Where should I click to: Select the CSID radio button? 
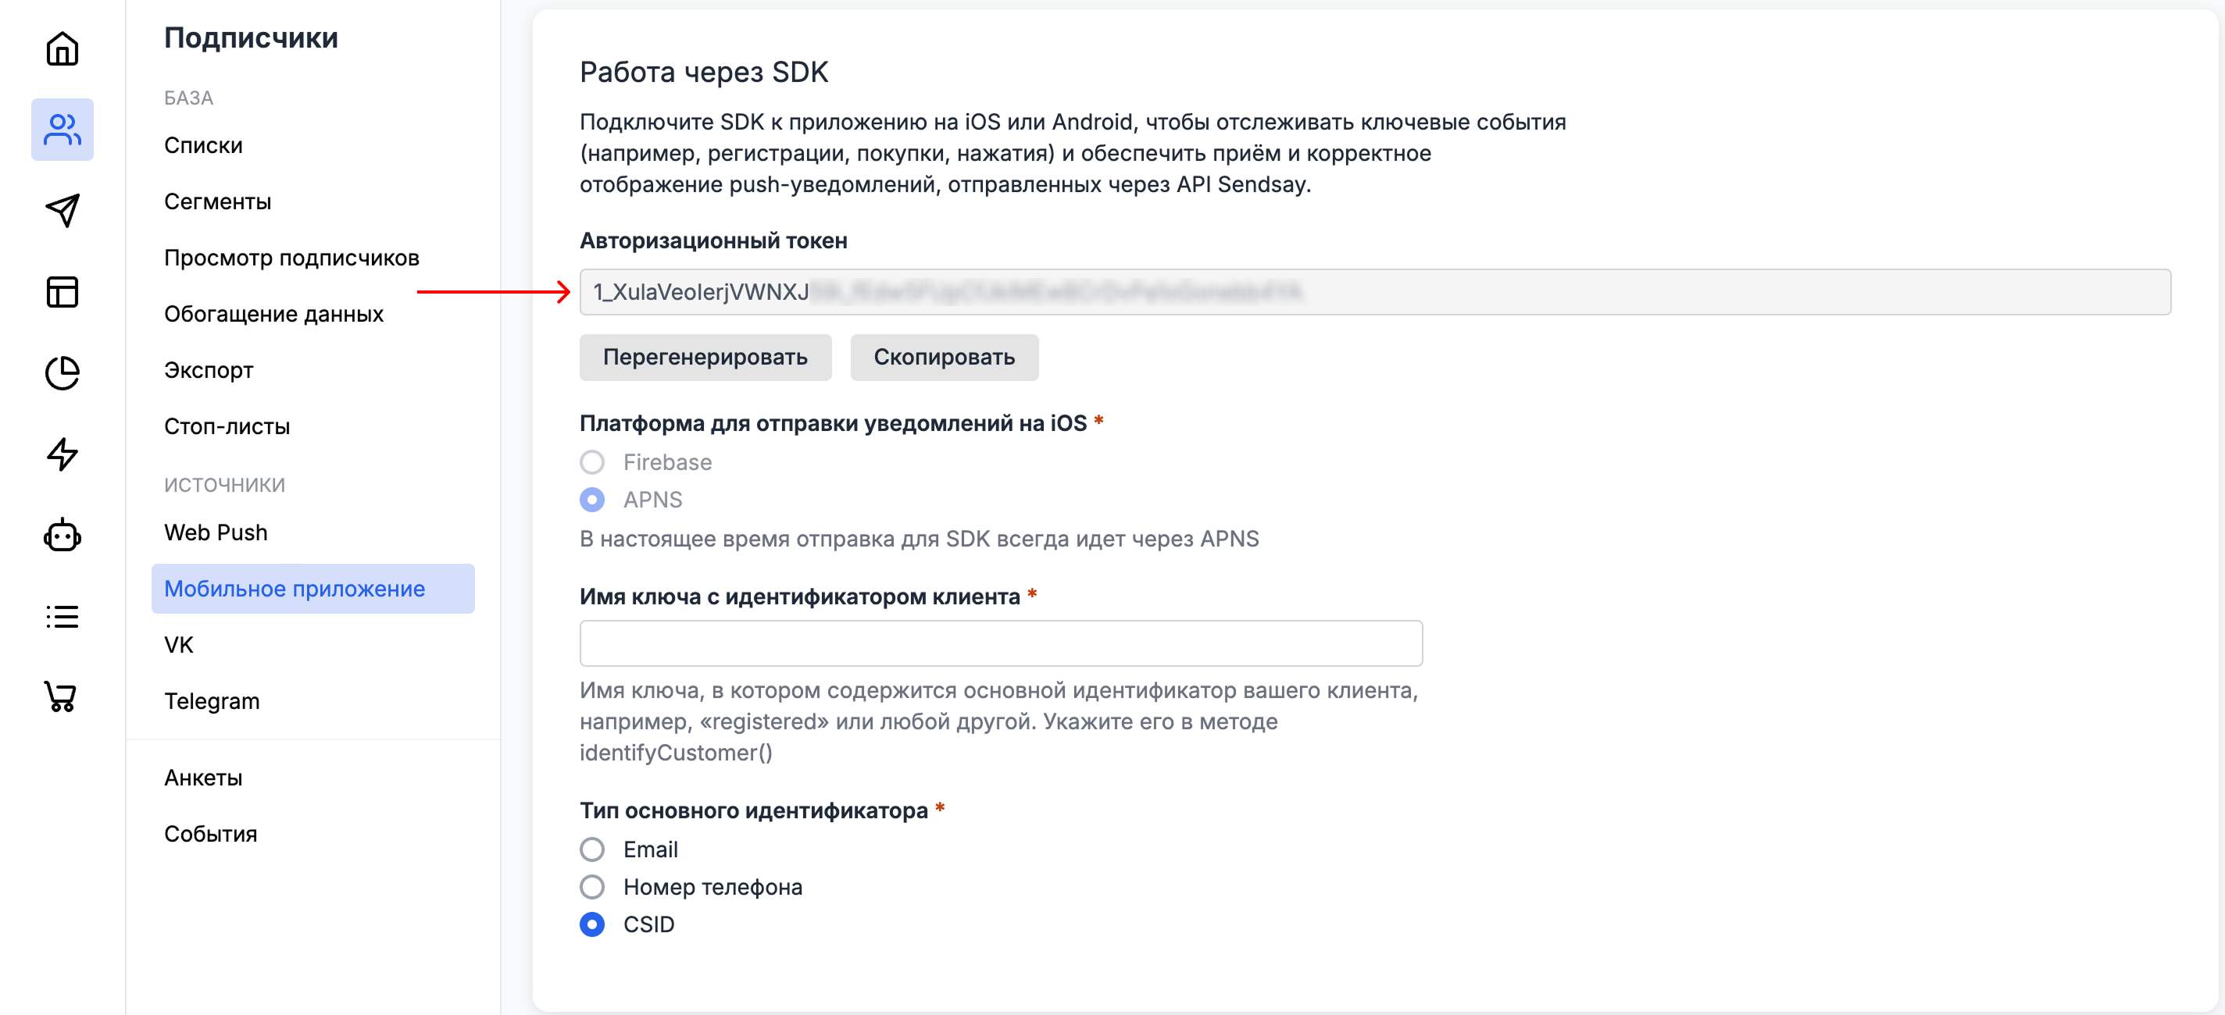click(592, 924)
